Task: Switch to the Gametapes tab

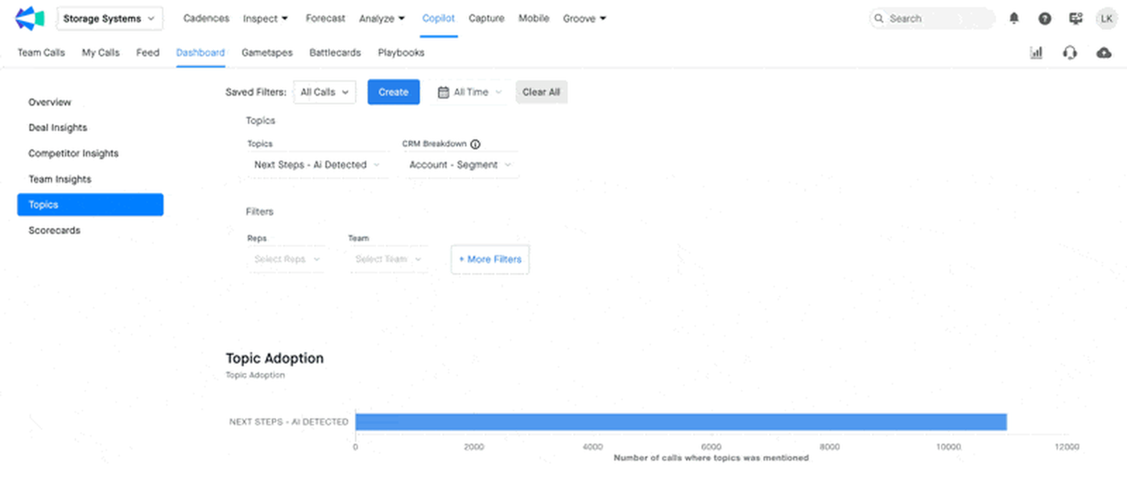Action: coord(267,52)
